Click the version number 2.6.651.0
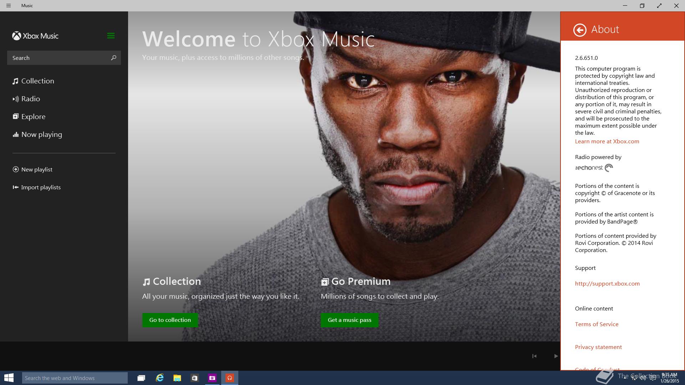Image resolution: width=685 pixels, height=385 pixels. click(586, 58)
